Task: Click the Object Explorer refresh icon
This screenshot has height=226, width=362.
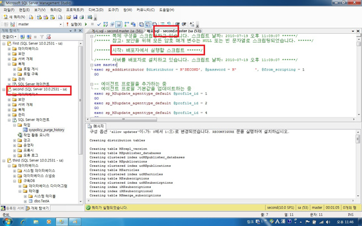Action: point(48,37)
